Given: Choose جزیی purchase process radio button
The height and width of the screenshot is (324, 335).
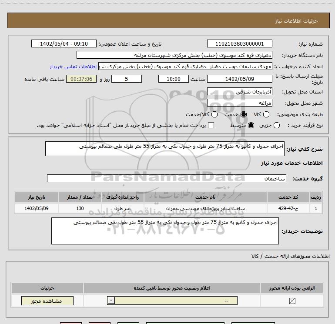Looking at the screenshot, I should click(276, 125).
